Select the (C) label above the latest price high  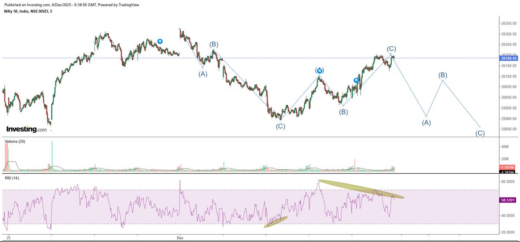391,49
